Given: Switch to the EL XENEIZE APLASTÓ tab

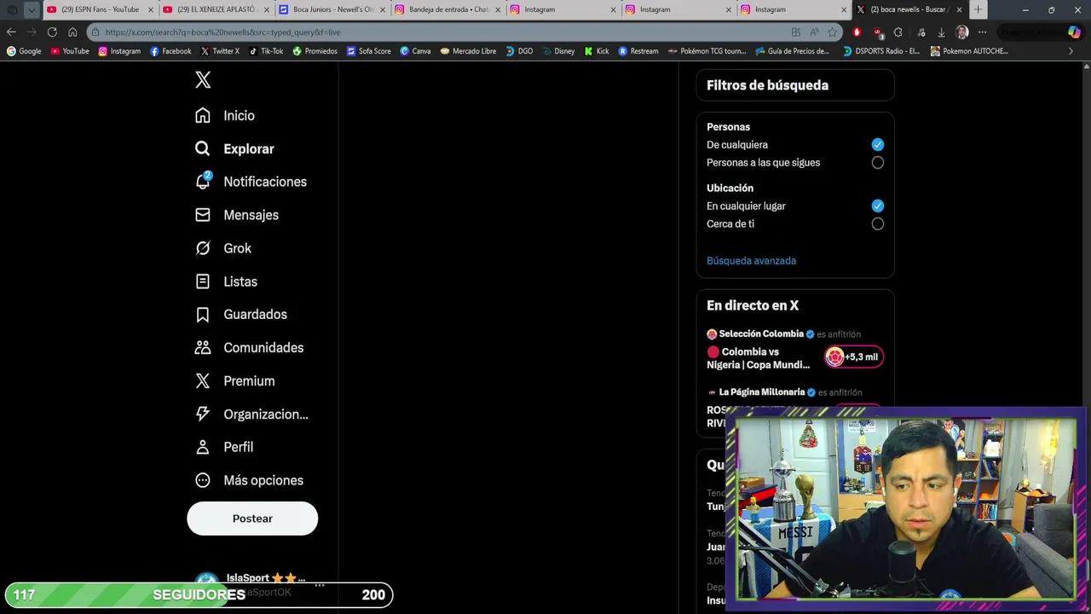Looking at the screenshot, I should 216,9.
